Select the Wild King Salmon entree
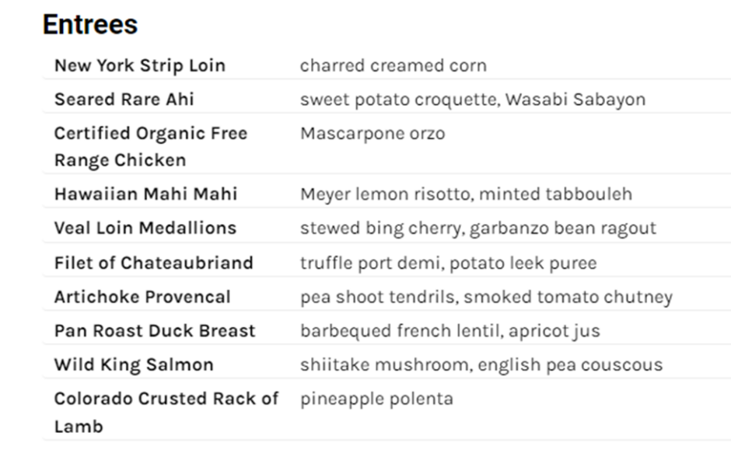 tap(133, 365)
